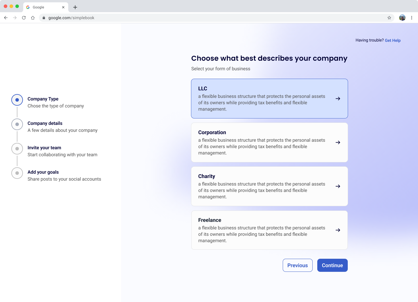418x302 pixels.
Task: Click the 'Having trouble?' text
Action: 370,40
